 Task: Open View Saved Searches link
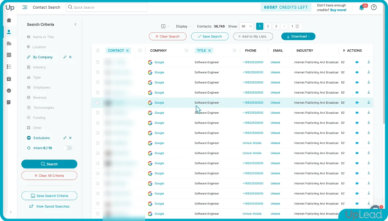point(50,206)
